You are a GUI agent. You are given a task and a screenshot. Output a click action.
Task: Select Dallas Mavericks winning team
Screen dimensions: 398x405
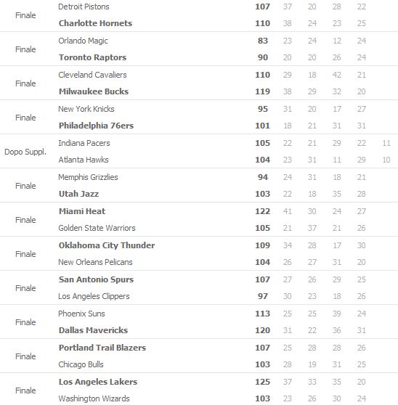(x=93, y=330)
